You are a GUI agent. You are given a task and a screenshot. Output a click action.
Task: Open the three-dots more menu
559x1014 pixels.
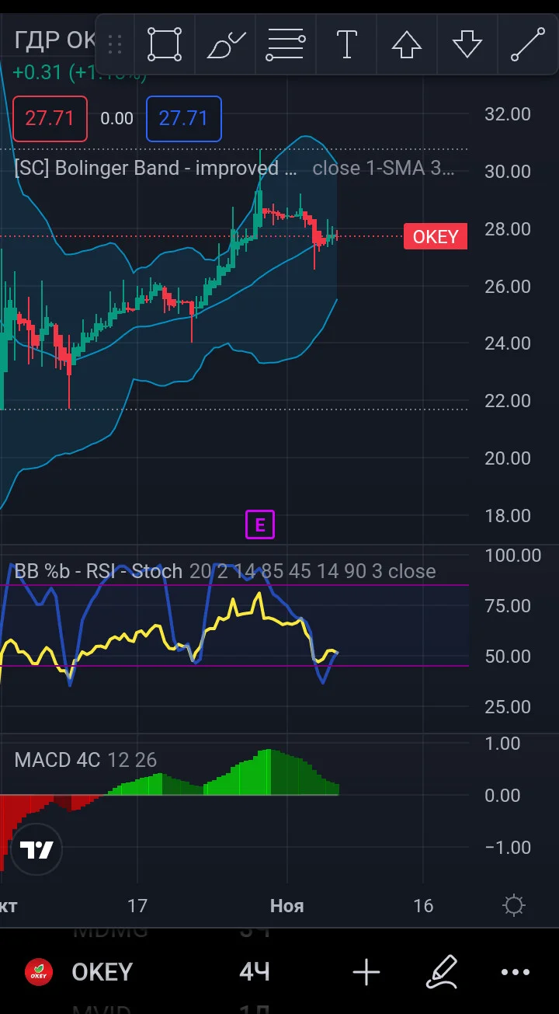[x=515, y=972]
